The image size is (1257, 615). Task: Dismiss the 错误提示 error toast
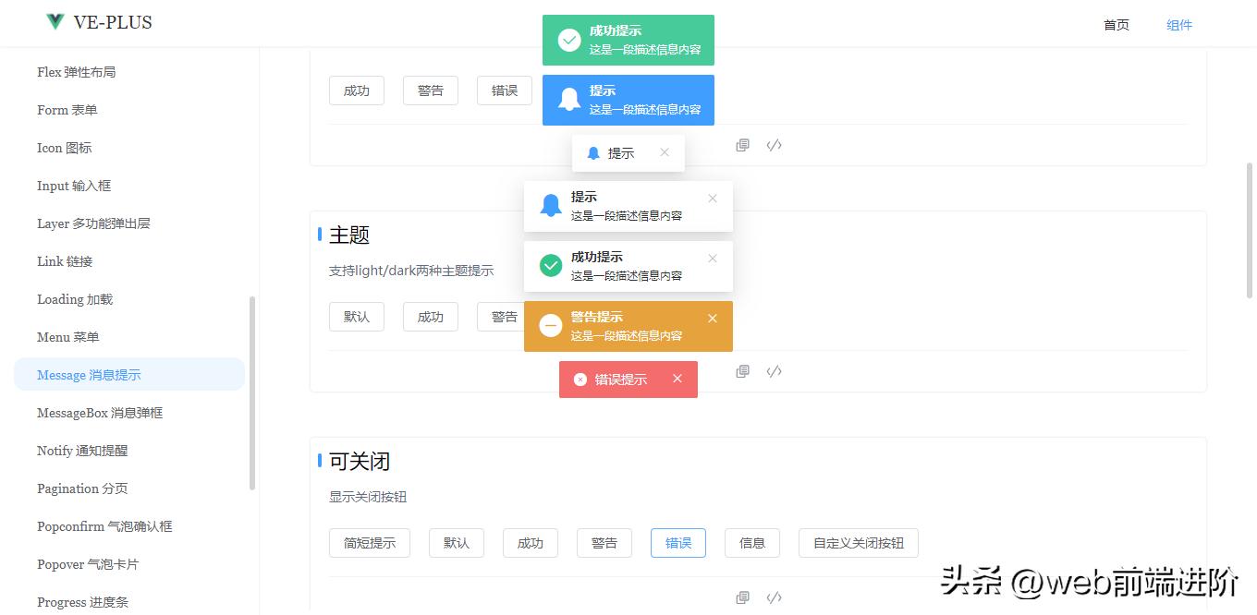pyautogui.click(x=677, y=379)
